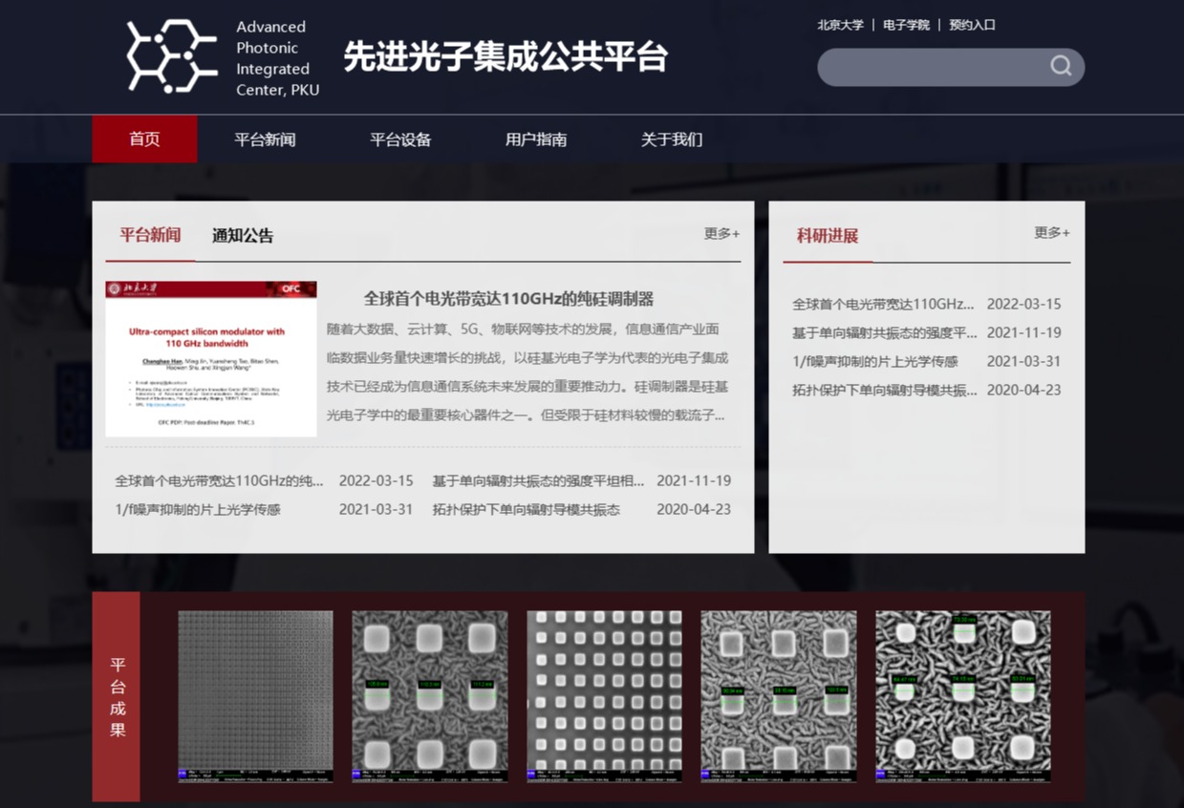The width and height of the screenshot is (1184, 808).
Task: Switch to the 通知公告 tab
Action: [x=243, y=236]
